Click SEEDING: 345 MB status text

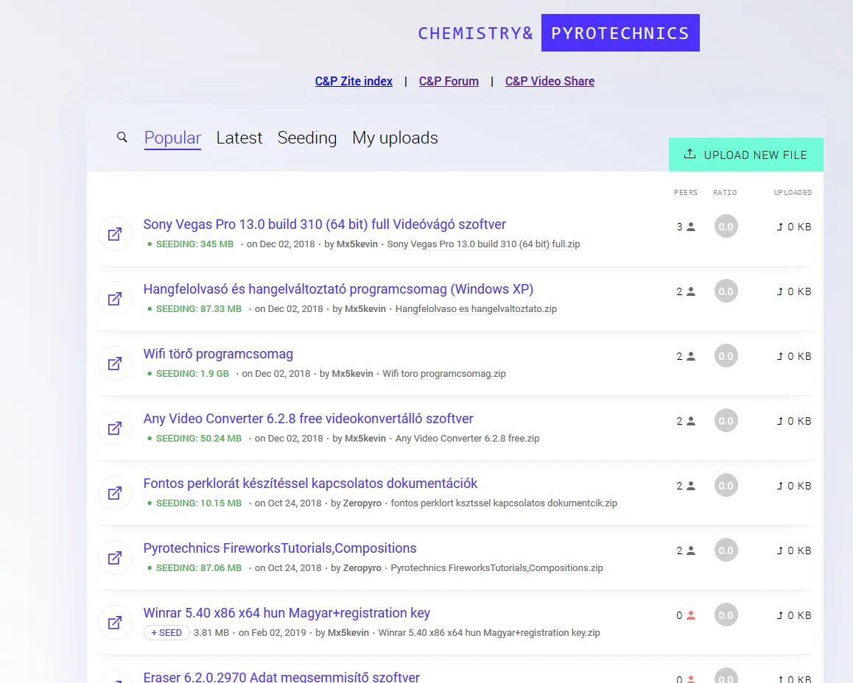click(x=194, y=244)
